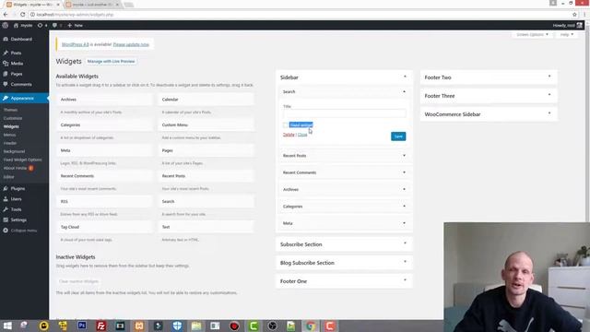The image size is (590, 332).
Task: Collapse the Sidebar widget area
Action: [x=405, y=77]
